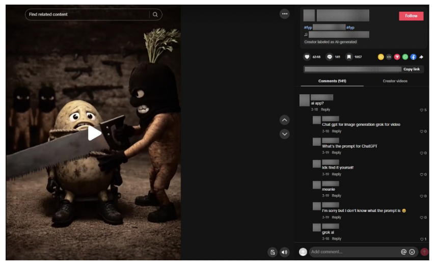
Task: Click the second #fyp hashtag
Action: (x=350, y=28)
